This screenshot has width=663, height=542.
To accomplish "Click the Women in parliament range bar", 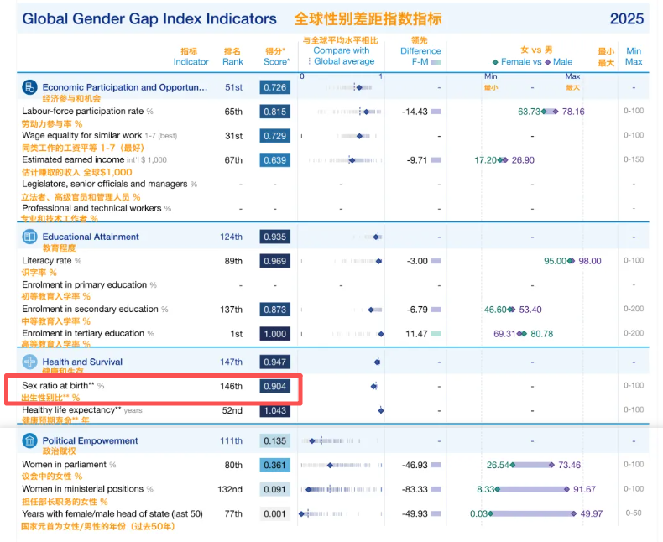I will coord(532,465).
